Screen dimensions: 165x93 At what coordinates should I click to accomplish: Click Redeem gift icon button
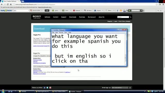pos(77,11)
